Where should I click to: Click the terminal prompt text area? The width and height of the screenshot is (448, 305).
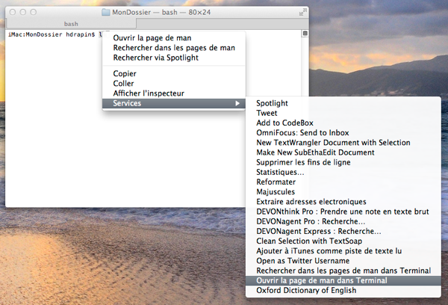click(x=52, y=34)
